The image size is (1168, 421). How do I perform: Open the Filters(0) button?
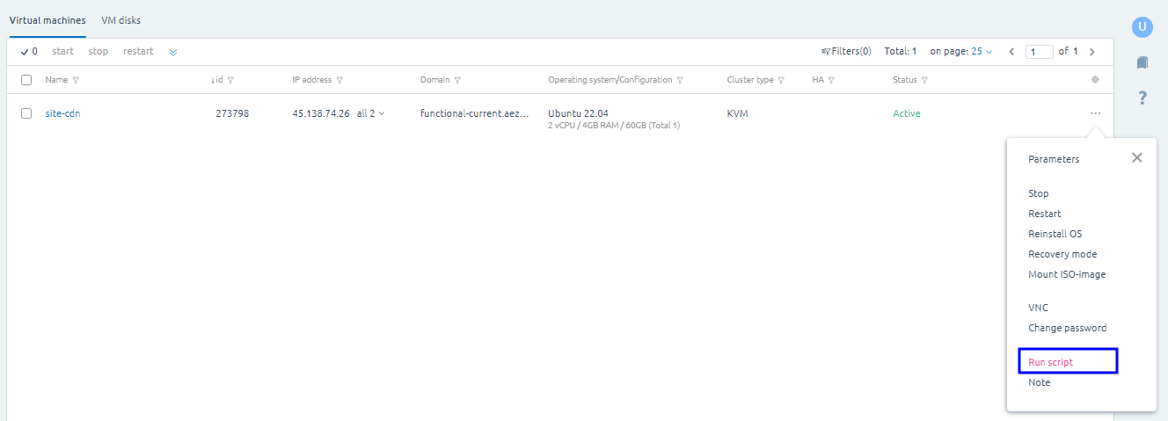pyautogui.click(x=846, y=52)
